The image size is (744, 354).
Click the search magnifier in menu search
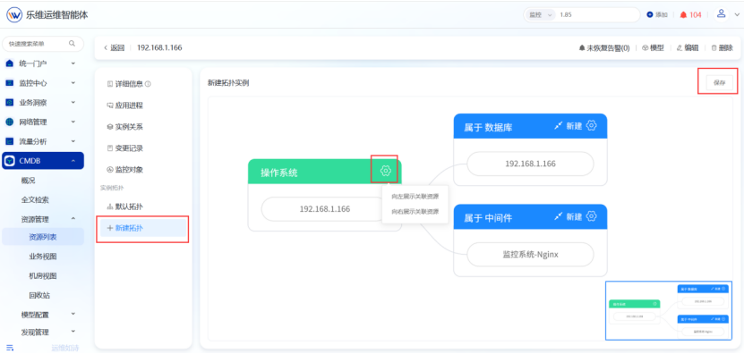(x=73, y=44)
